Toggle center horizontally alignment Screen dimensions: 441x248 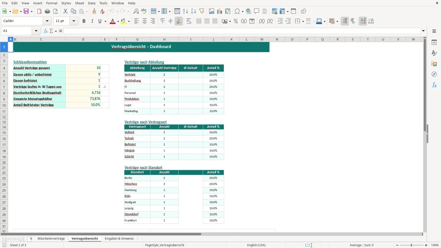click(145, 21)
